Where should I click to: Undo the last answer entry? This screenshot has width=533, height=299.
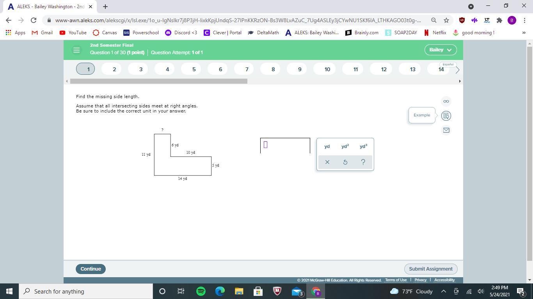click(345, 162)
